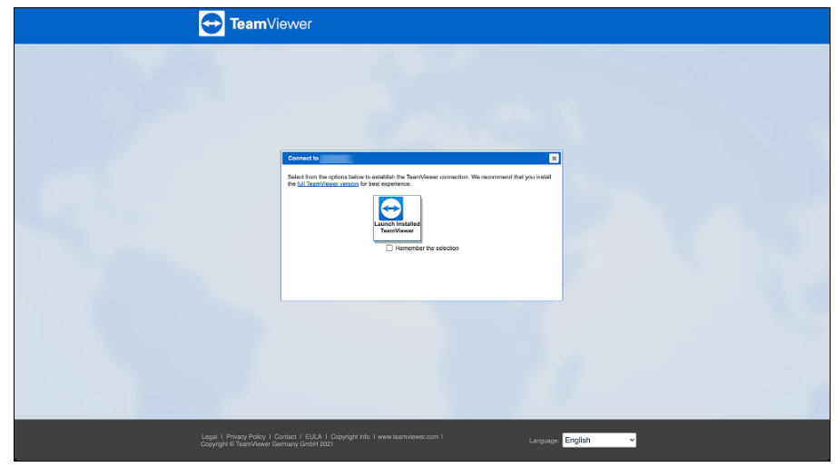Open the full TeamViewer version link

(x=328, y=184)
